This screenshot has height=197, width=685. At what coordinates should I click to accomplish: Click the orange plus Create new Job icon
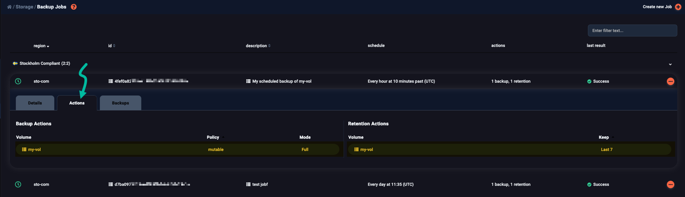(x=678, y=7)
